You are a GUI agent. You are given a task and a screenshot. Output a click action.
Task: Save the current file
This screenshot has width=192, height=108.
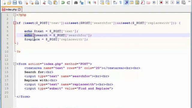15,2
